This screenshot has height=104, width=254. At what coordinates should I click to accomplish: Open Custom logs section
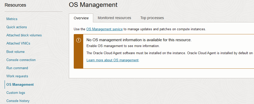pyautogui.click(x=16, y=93)
